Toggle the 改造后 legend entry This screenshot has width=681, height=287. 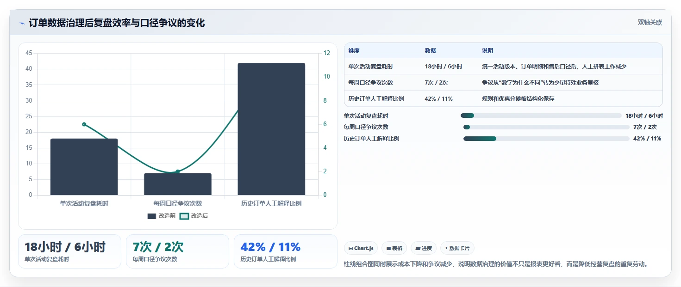point(194,216)
